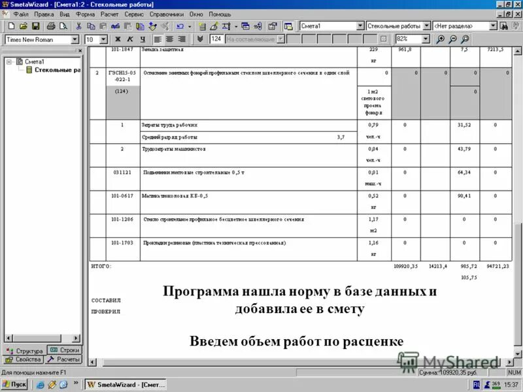Image resolution: width=523 pixels, height=392 pixels.
Task: Click the brush-over-sheet icon
Action: tap(214, 26)
